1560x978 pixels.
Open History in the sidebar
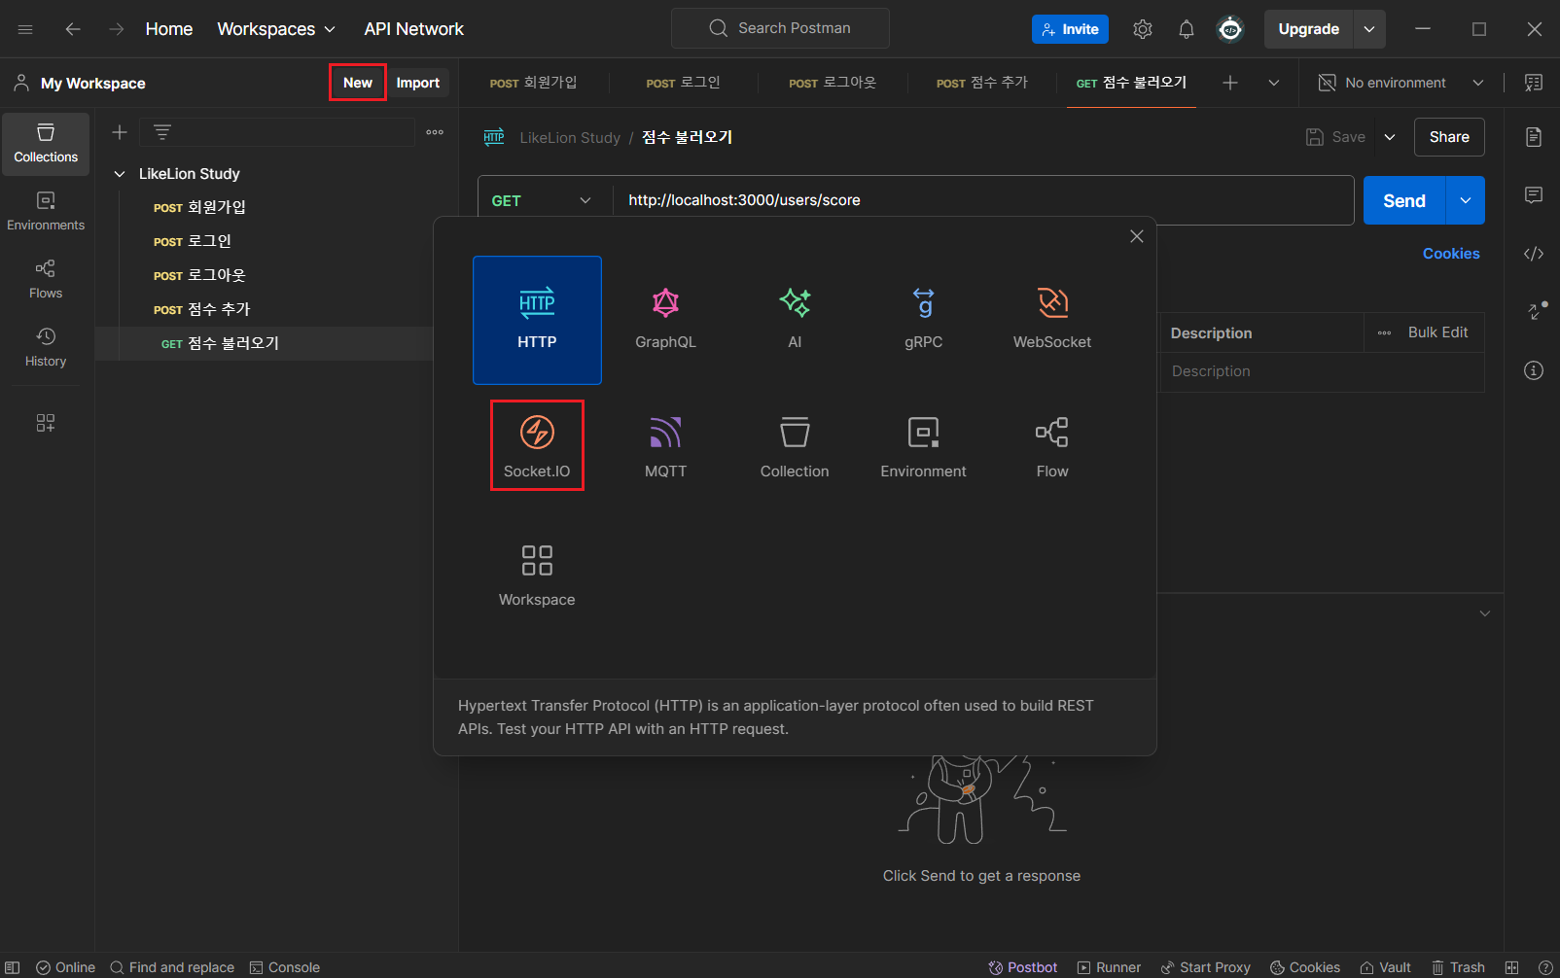(x=46, y=348)
